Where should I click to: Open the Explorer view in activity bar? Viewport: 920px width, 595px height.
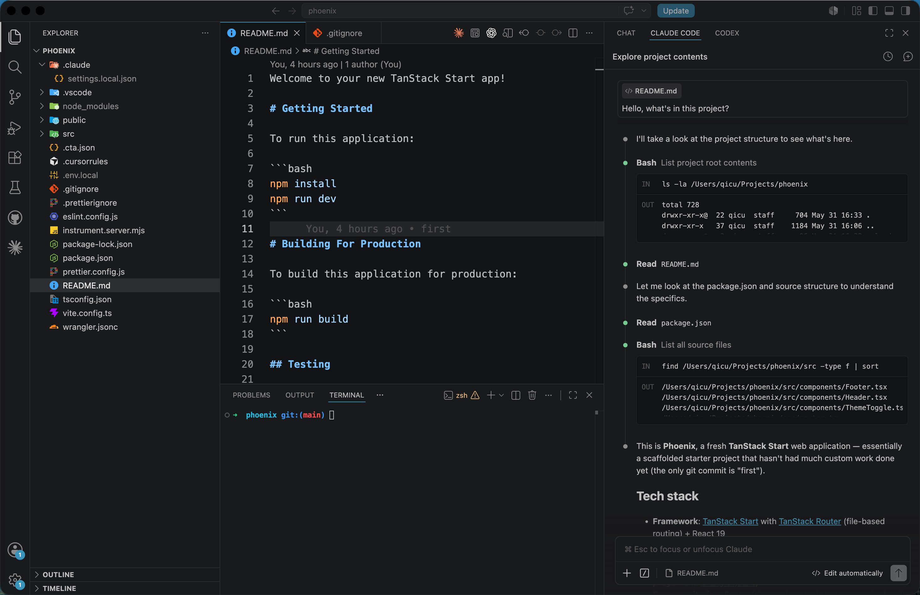coord(15,37)
